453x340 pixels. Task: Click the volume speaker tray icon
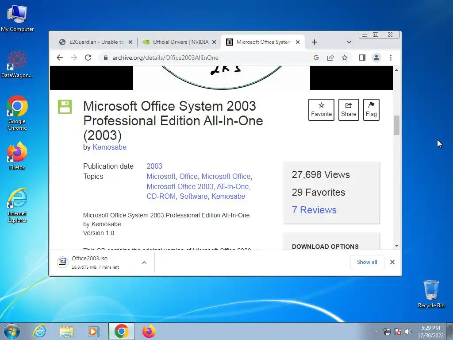point(408,332)
